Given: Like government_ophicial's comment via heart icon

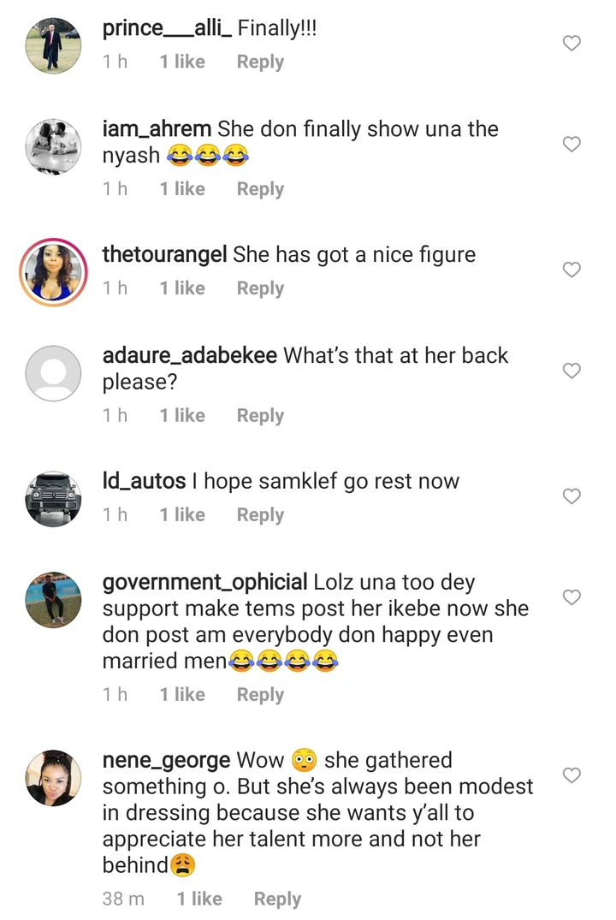Looking at the screenshot, I should coord(572,597).
